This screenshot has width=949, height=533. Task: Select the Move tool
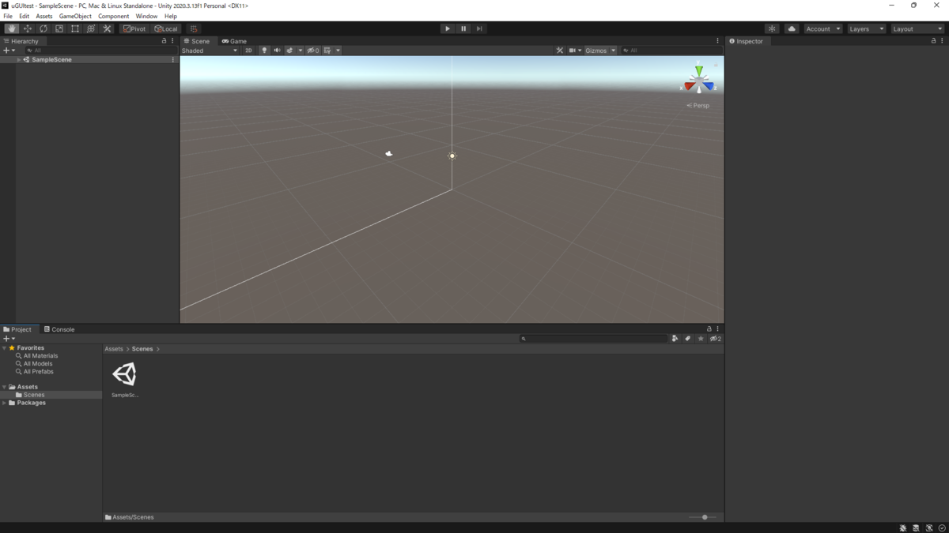coord(27,28)
